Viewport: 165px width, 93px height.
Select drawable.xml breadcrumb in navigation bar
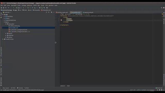46,10
